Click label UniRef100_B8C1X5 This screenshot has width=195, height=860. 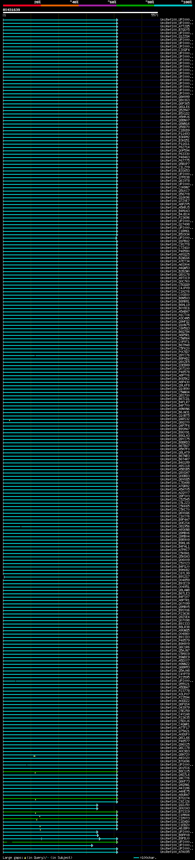(x=175, y=771)
